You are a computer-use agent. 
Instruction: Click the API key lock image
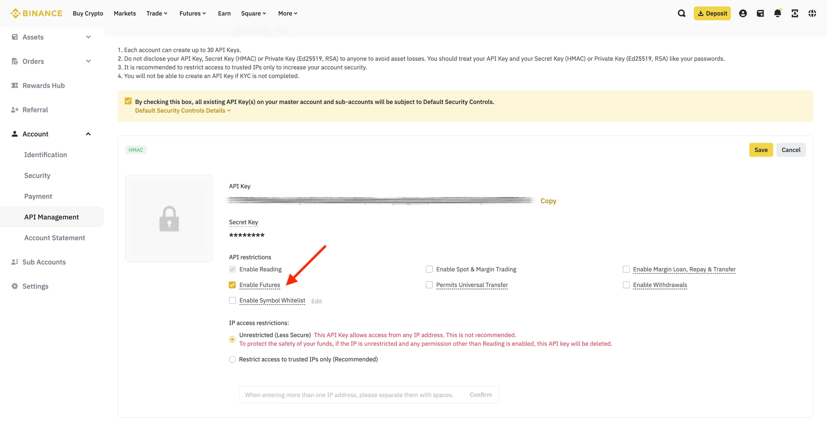(x=169, y=219)
